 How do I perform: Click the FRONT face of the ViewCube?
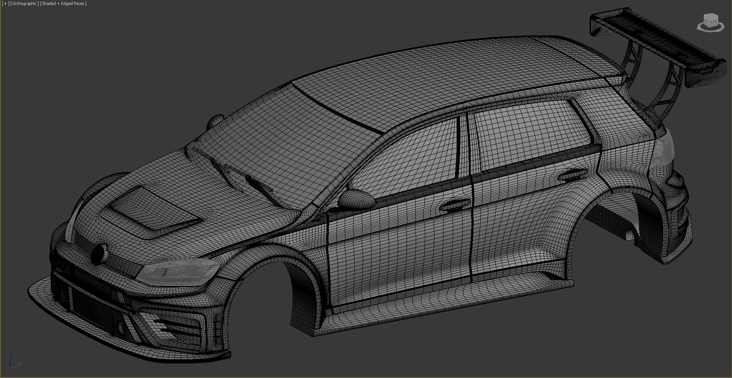(706, 21)
